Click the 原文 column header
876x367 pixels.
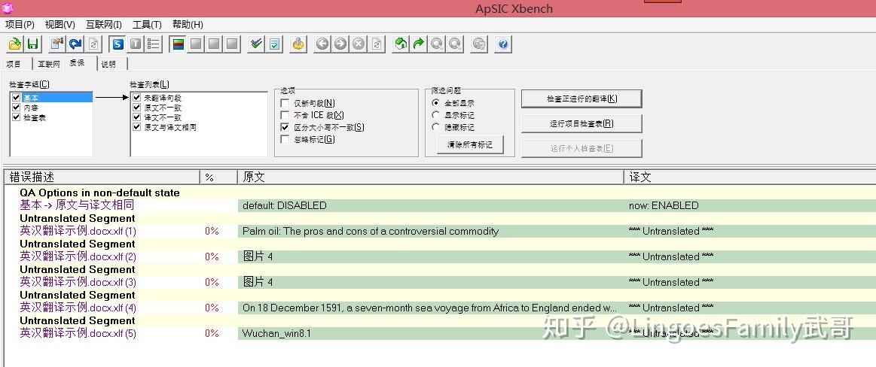tap(431, 177)
